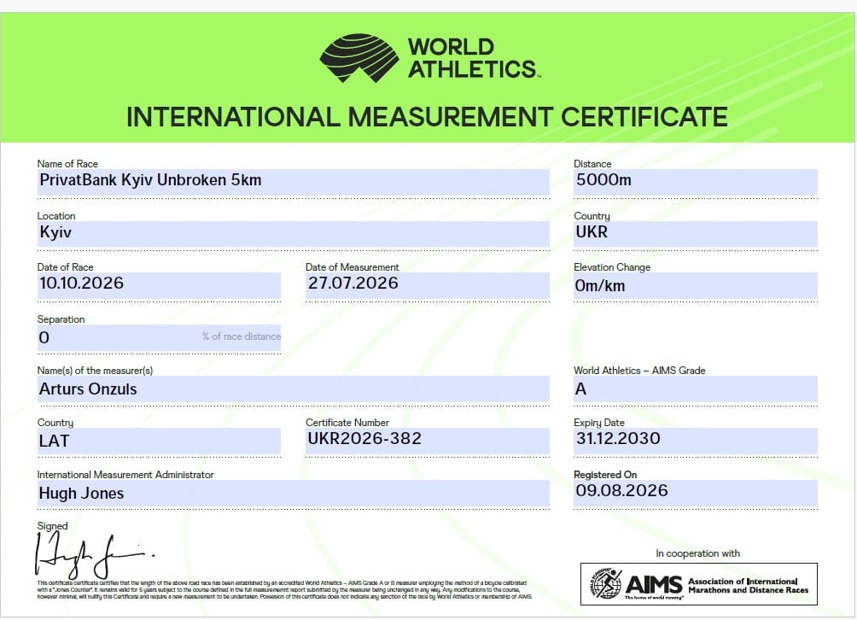Click the World Athletics logo emblem

pos(359,58)
